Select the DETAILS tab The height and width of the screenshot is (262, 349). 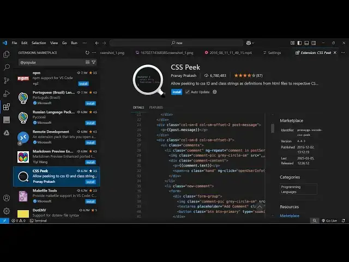139,108
